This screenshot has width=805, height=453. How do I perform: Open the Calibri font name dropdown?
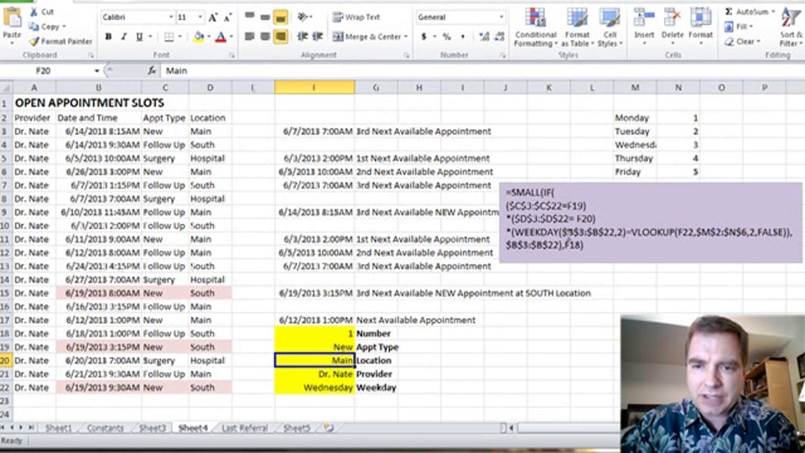[171, 18]
